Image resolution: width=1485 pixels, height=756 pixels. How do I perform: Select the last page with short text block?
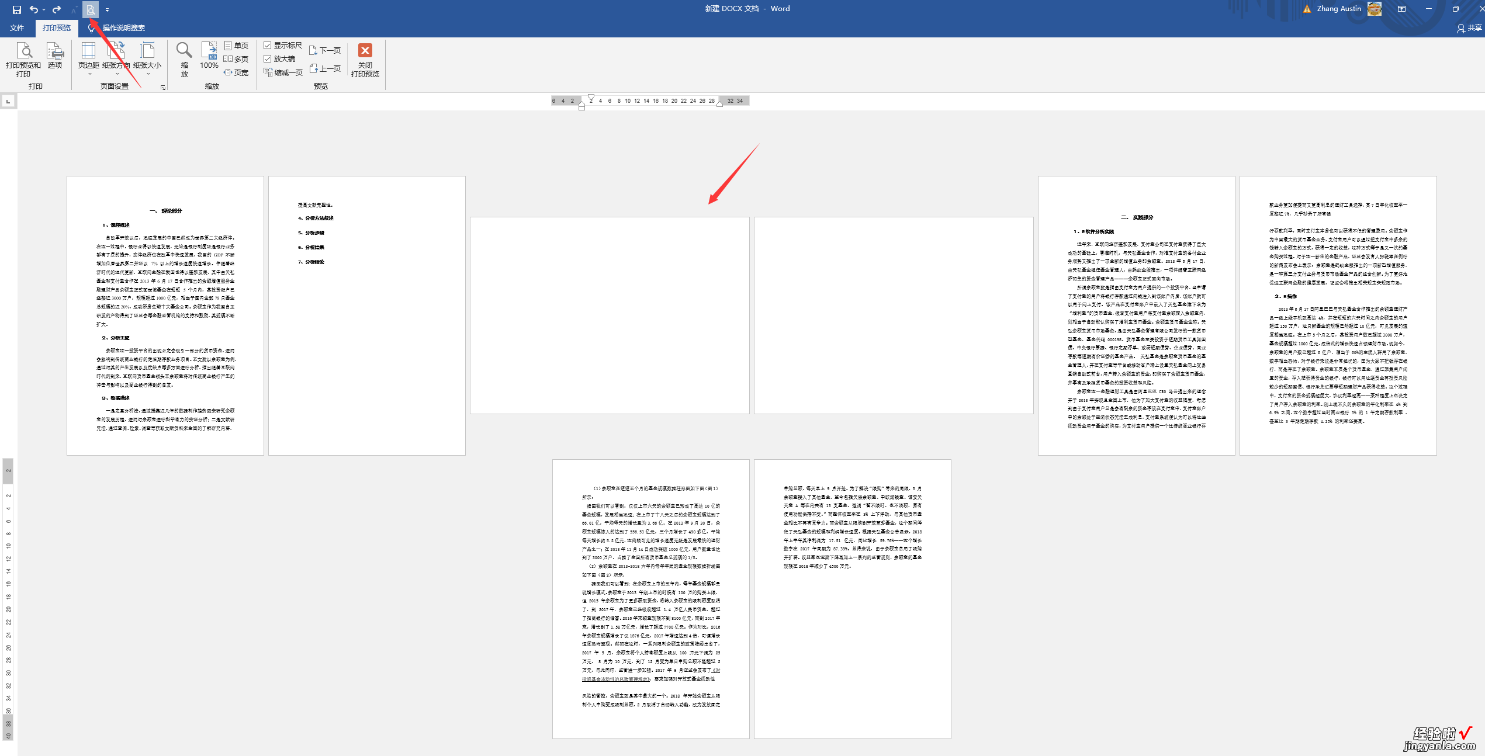click(853, 599)
